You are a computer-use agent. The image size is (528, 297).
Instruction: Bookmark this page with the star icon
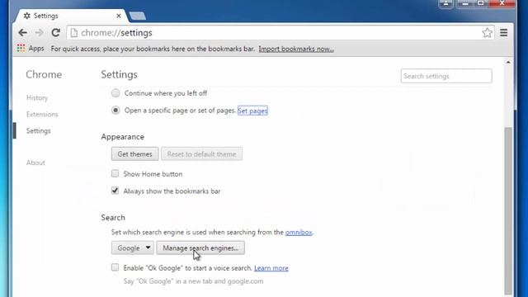pyautogui.click(x=487, y=33)
